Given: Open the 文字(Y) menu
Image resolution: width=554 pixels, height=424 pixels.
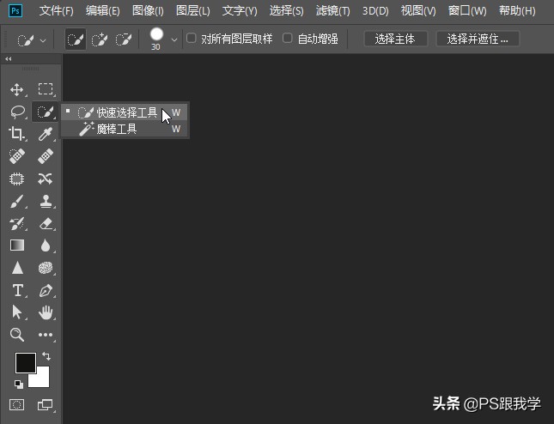Looking at the screenshot, I should (x=240, y=11).
